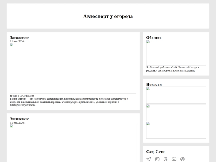The width and height of the screenshot is (216, 162).
Task: Click the Соц. Сети heading
Action: coord(155,152)
